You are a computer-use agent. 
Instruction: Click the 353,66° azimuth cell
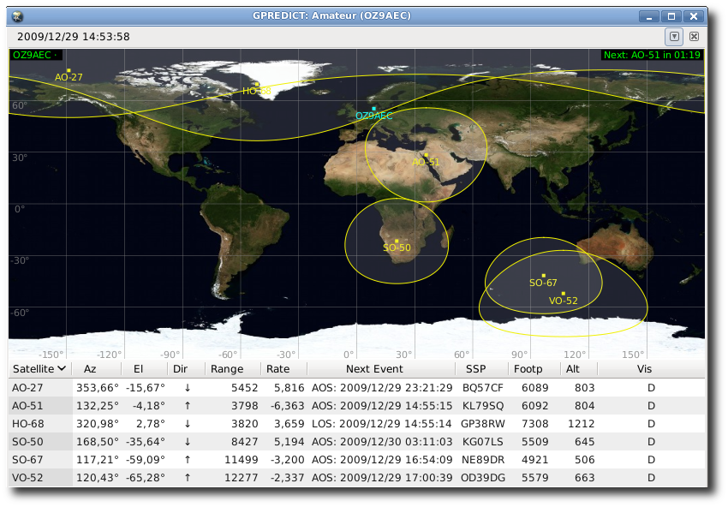point(98,388)
